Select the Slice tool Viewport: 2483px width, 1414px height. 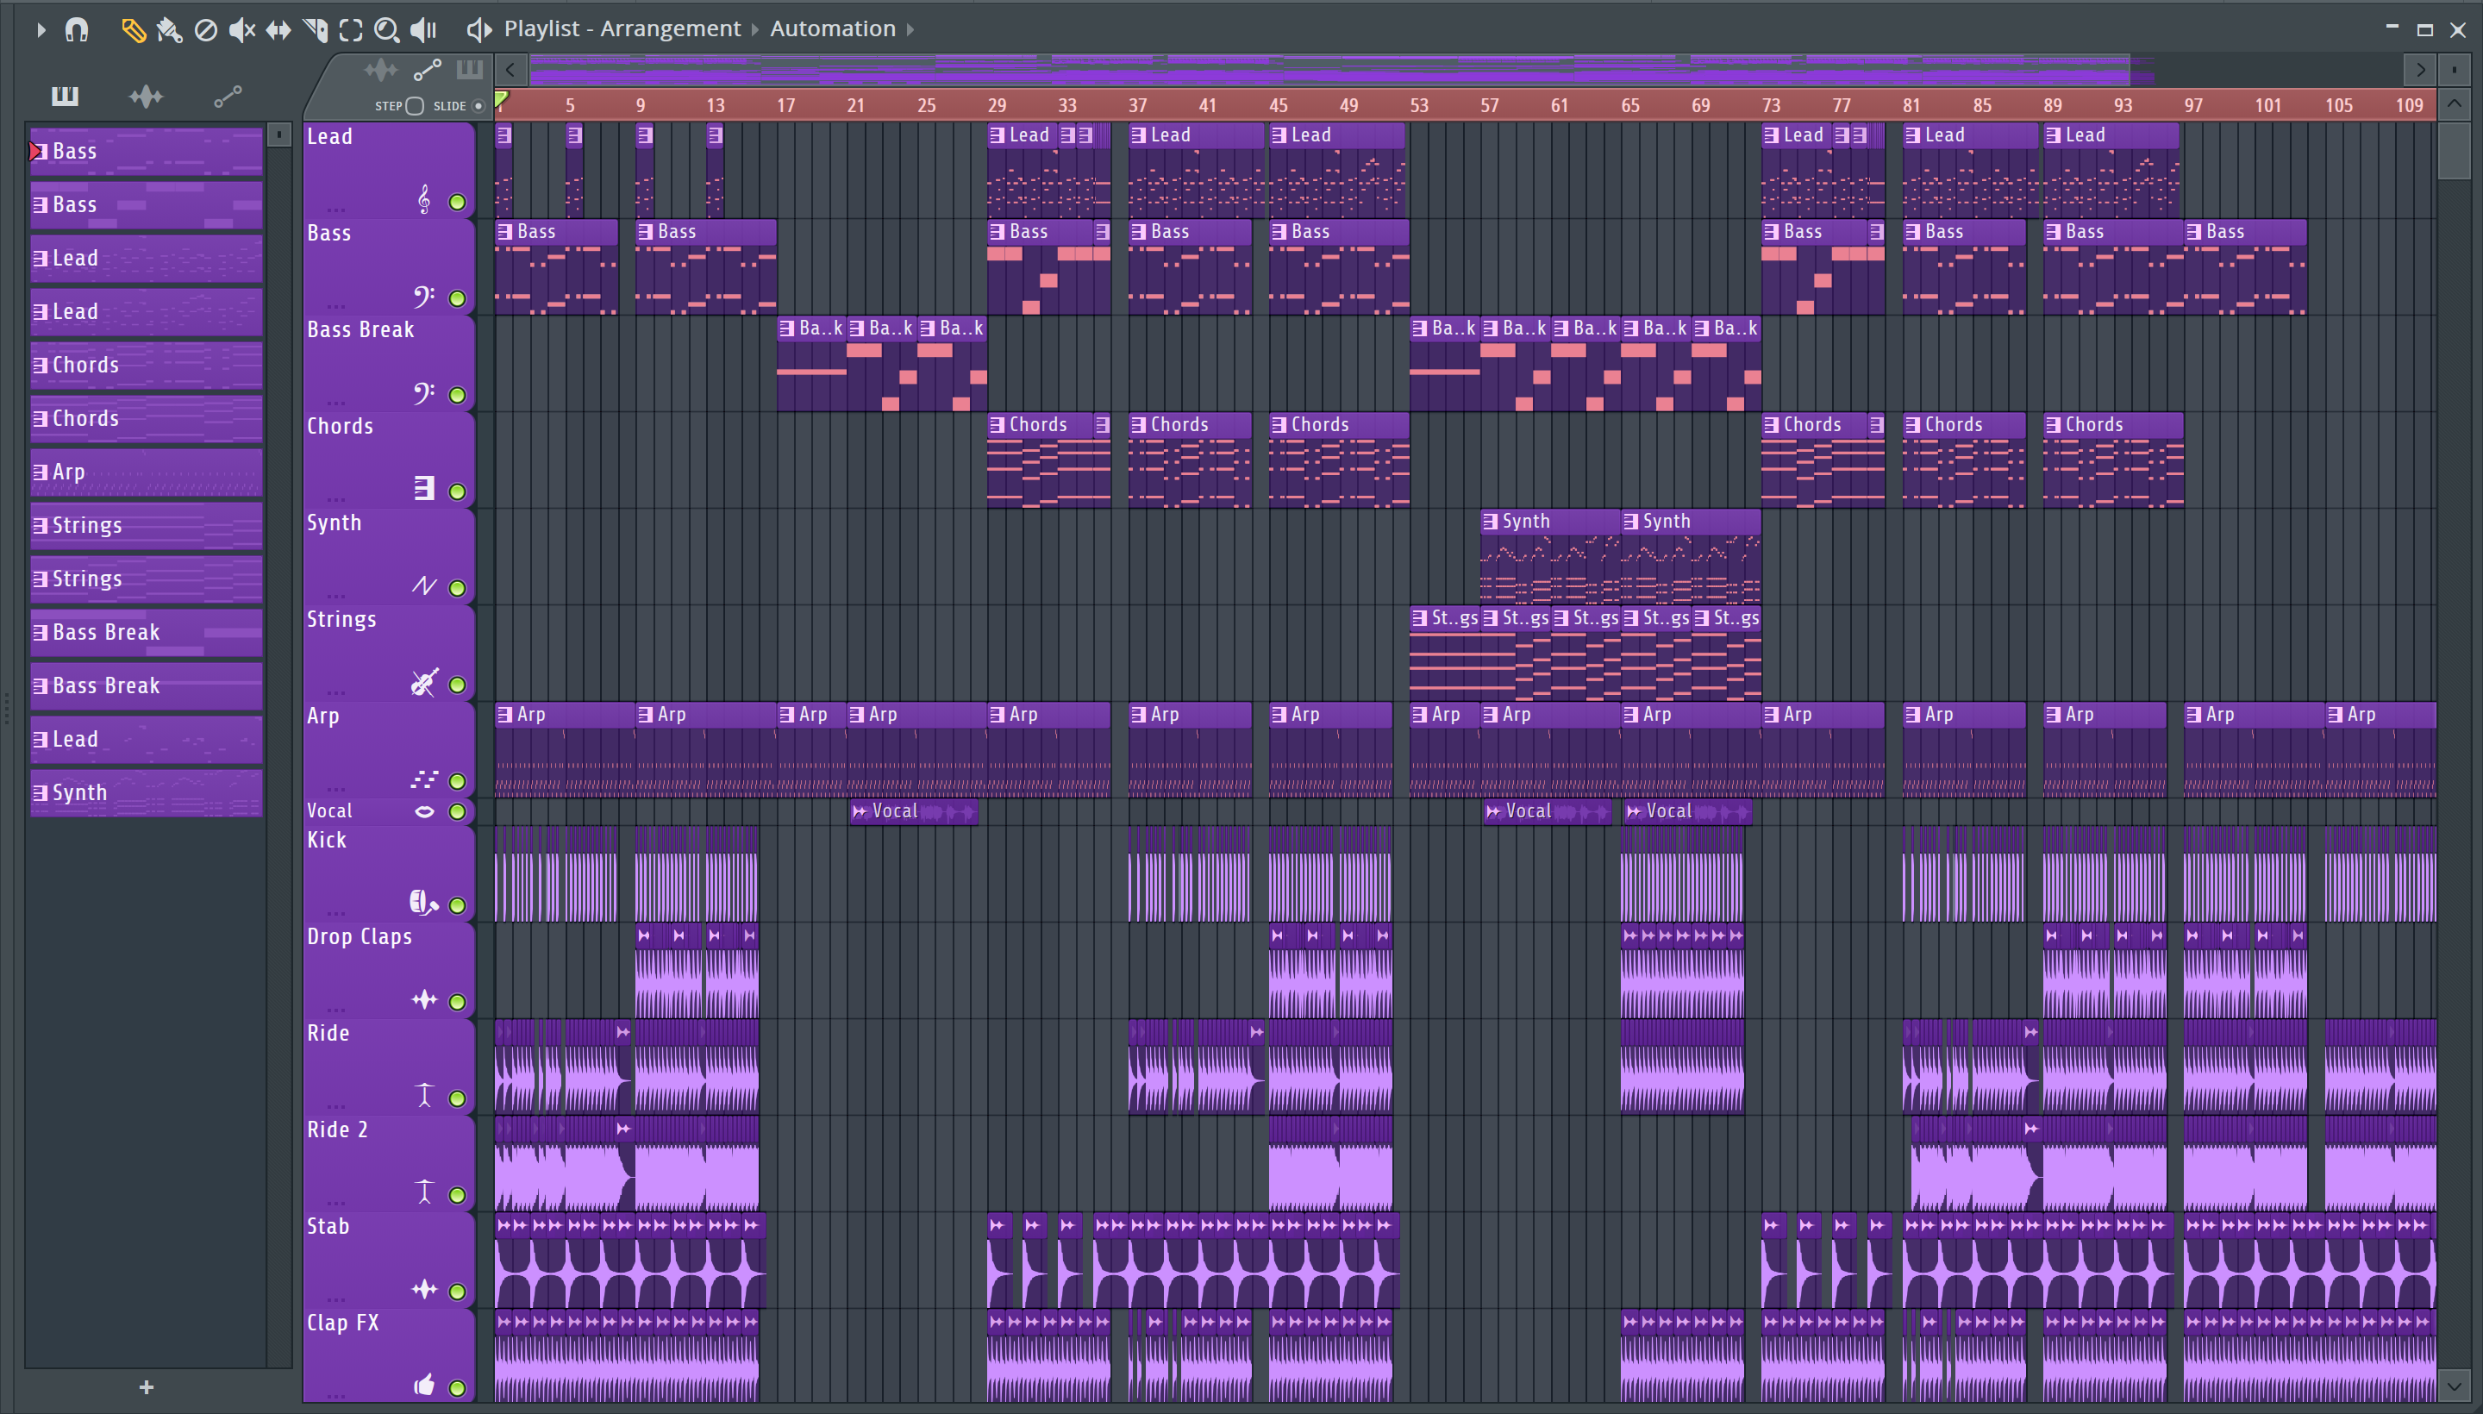pyautogui.click(x=315, y=30)
